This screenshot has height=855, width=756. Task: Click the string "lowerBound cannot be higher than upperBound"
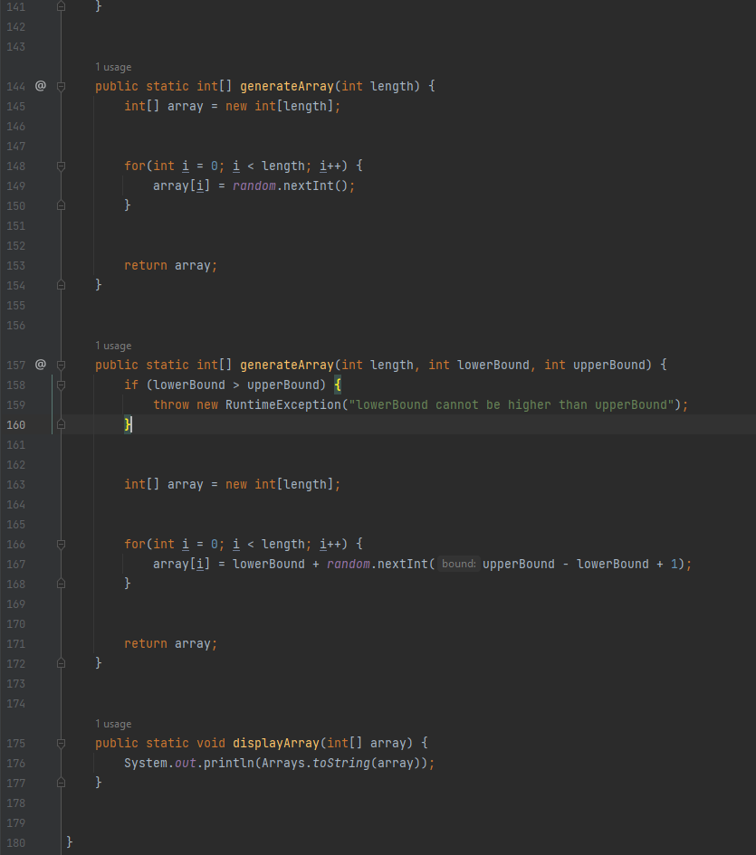point(512,404)
